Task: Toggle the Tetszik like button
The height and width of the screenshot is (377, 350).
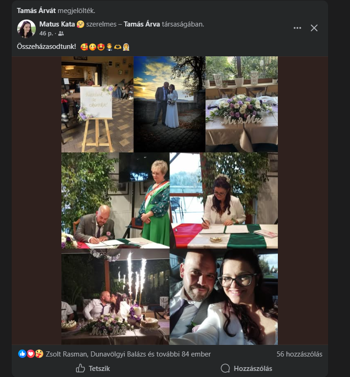Action: pyautogui.click(x=93, y=368)
